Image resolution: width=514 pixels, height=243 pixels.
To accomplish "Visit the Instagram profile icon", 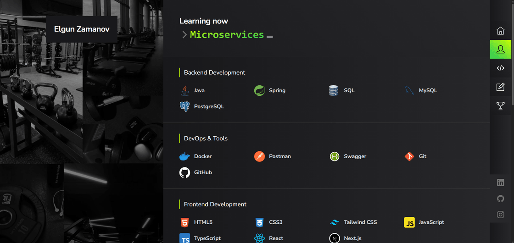I will pos(500,215).
